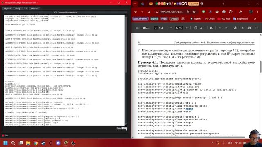Switch to the Config tab
The width and height of the screenshot is (262, 147).
tap(17, 9)
